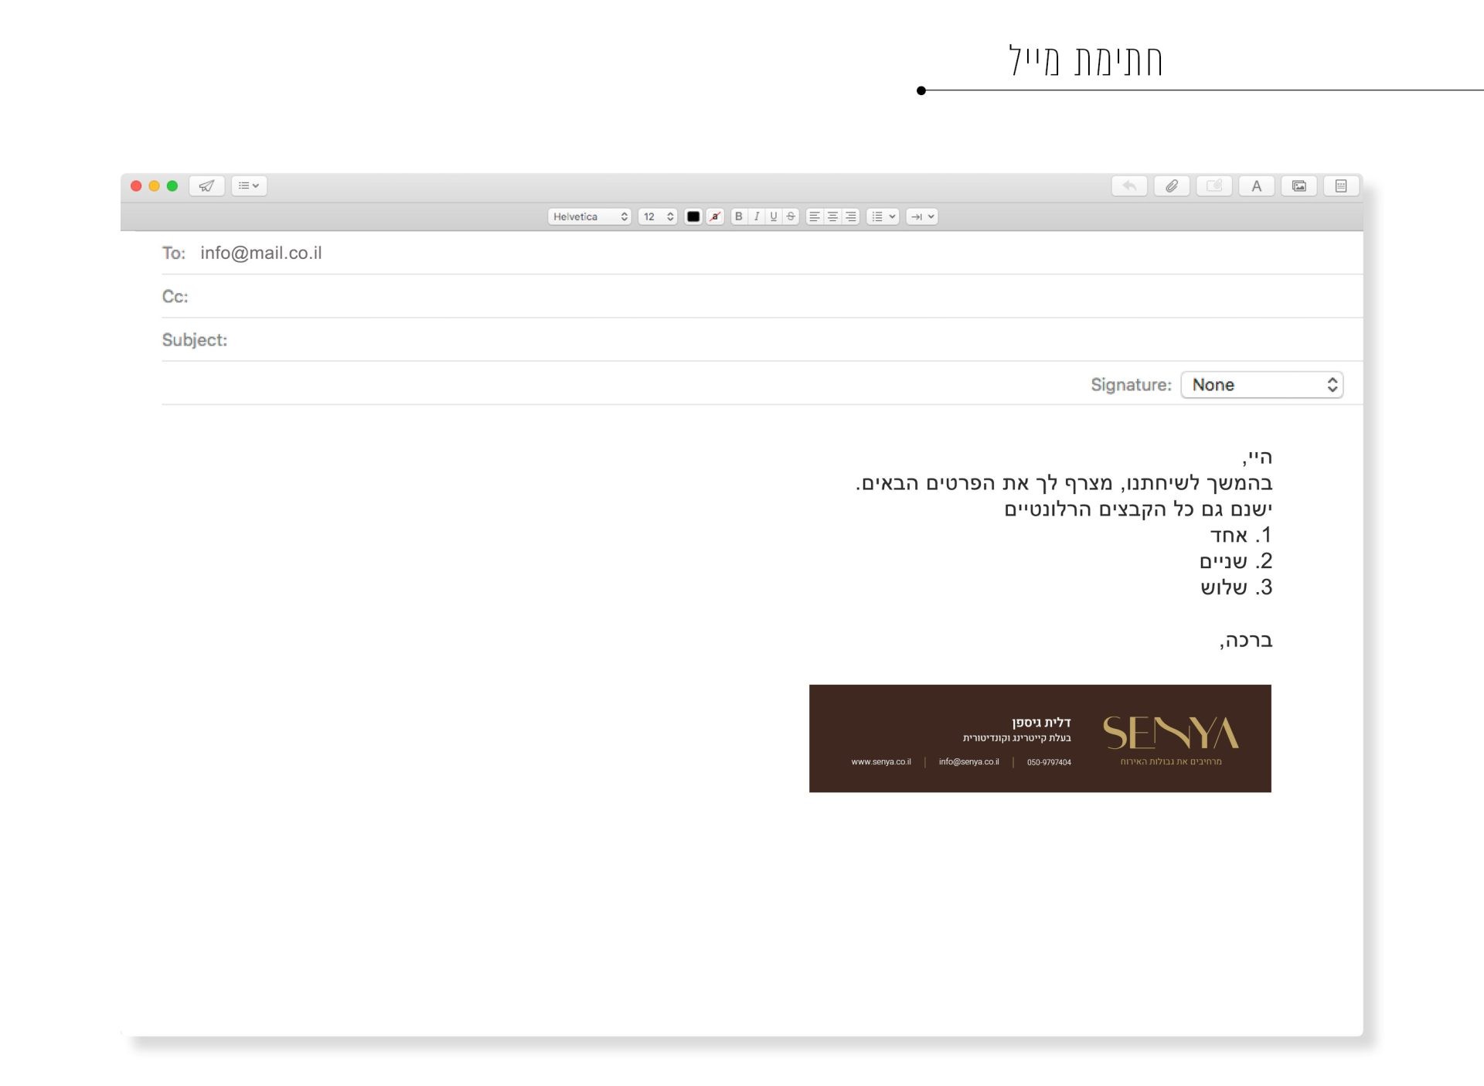Close the compose window with the red button
1484x1086 pixels.
tap(136, 186)
